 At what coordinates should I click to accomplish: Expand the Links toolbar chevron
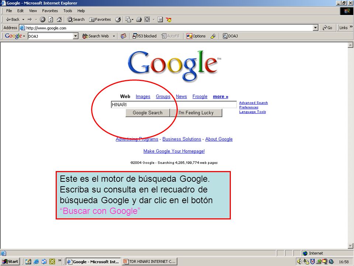pyautogui.click(x=351, y=27)
